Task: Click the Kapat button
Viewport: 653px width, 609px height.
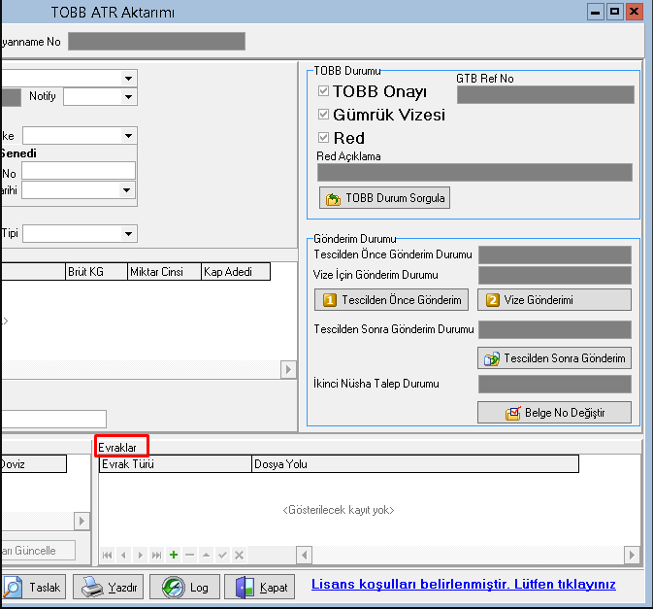Action: click(259, 587)
